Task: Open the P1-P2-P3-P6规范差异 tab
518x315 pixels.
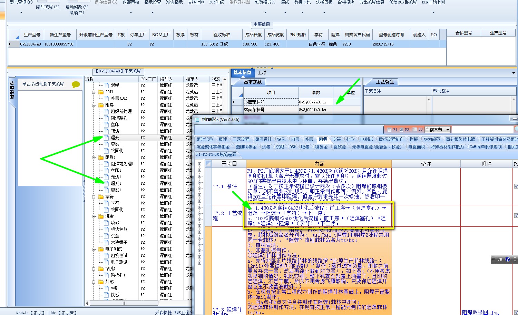Action: (x=216, y=155)
